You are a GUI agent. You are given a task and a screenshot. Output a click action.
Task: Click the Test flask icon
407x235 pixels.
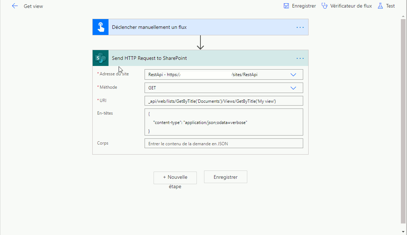(x=380, y=6)
